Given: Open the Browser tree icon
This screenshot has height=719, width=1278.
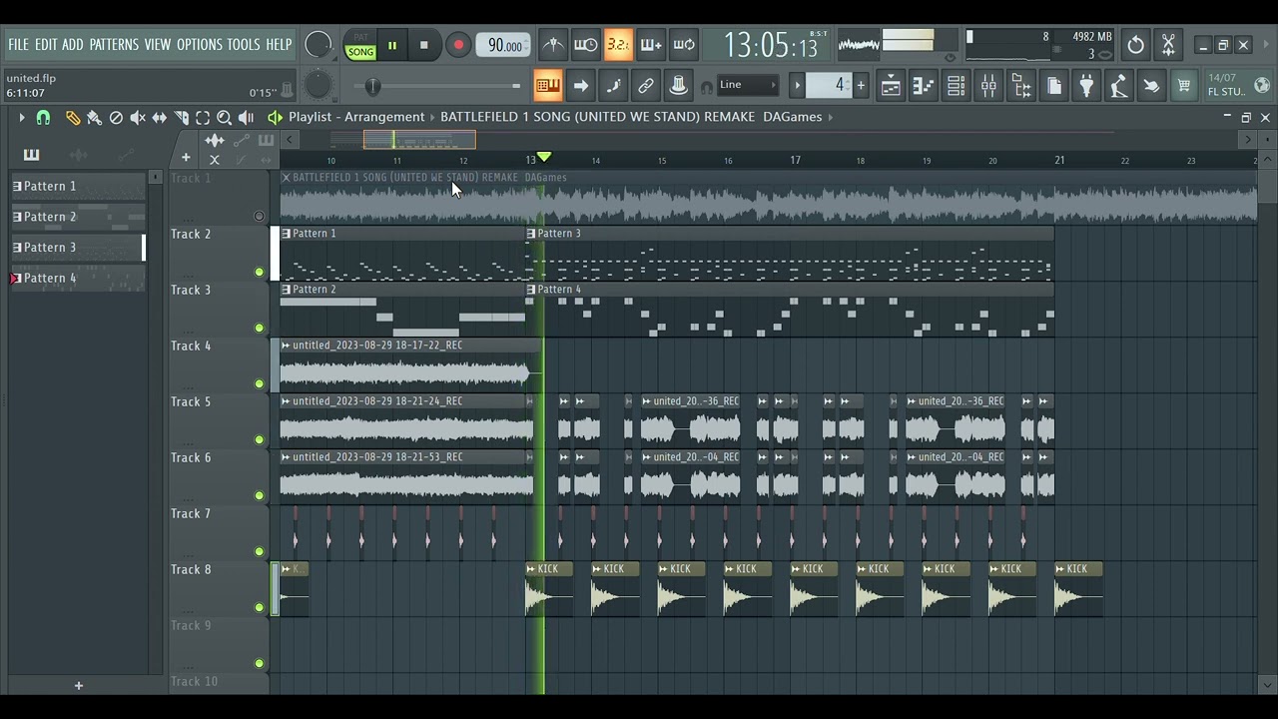Looking at the screenshot, I should tap(1021, 86).
